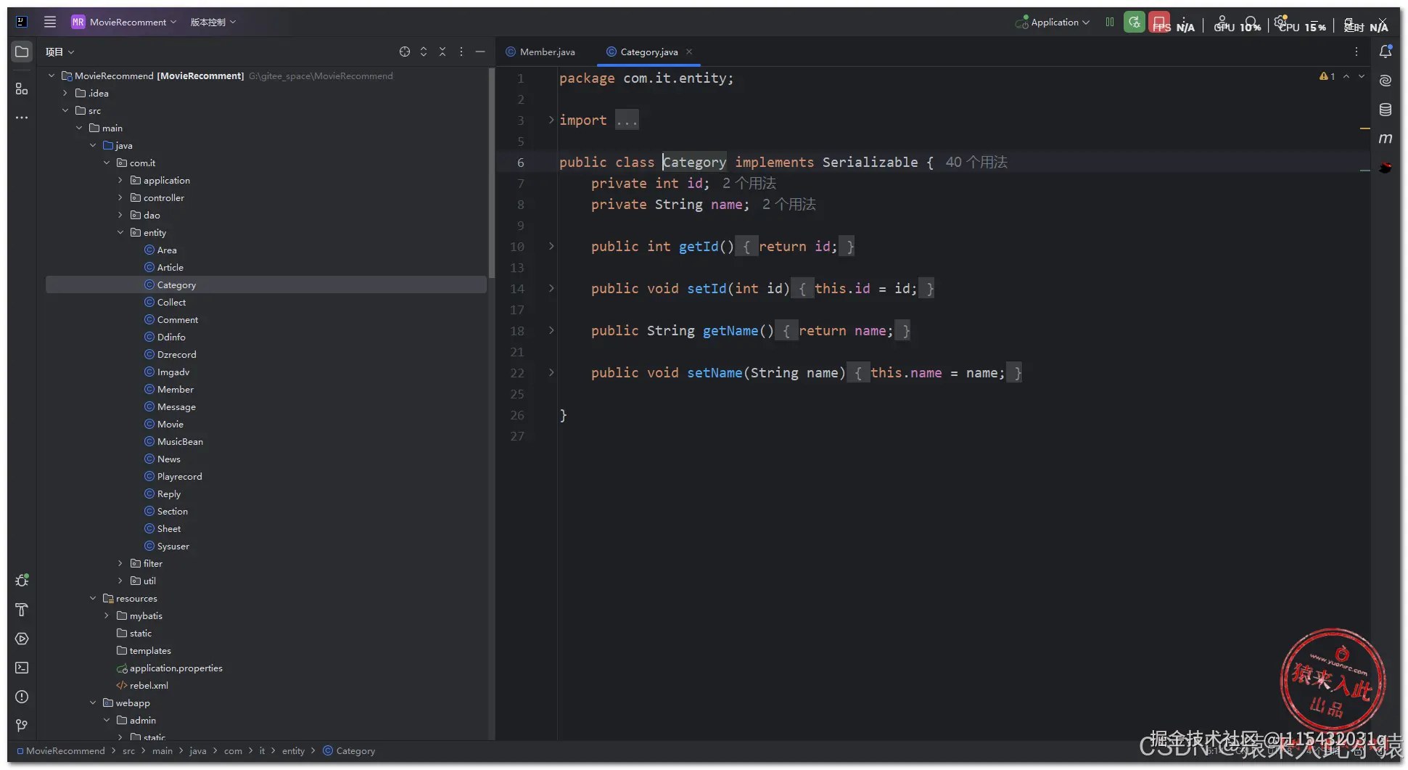Open the Debug tool window
Image resolution: width=1408 pixels, height=770 pixels.
coord(22,581)
